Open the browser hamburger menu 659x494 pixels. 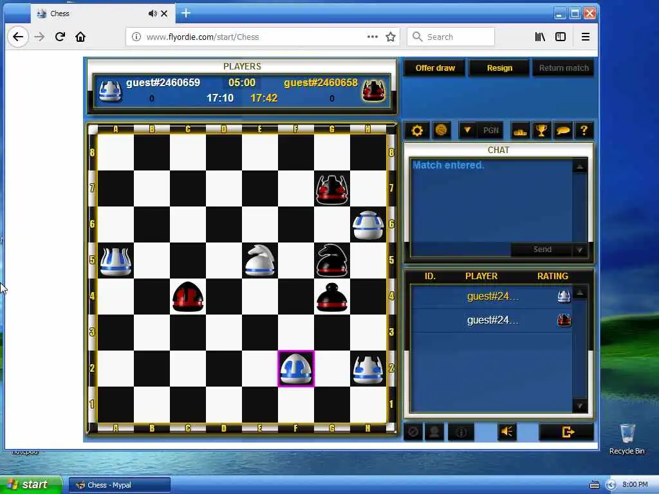(x=586, y=37)
